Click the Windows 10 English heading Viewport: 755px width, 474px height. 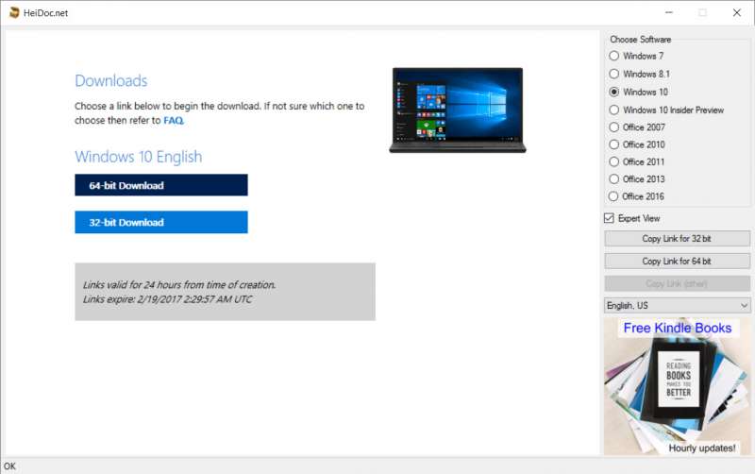pyautogui.click(x=139, y=157)
